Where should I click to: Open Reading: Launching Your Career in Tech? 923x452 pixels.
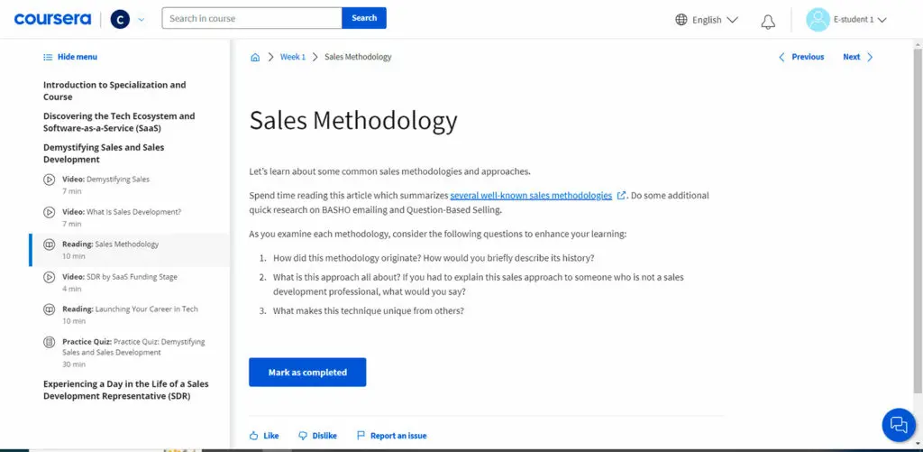130,309
